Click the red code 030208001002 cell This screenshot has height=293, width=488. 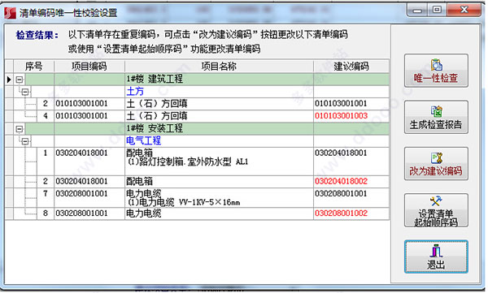pos(351,213)
